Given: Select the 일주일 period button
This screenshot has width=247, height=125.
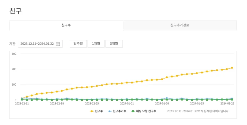Looking at the screenshot, I should [78, 44].
